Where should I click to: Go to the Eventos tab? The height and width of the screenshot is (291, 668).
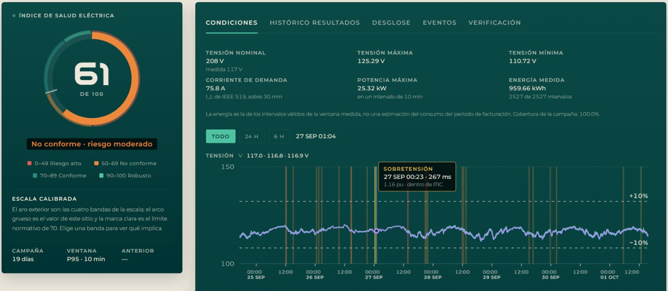click(x=439, y=22)
